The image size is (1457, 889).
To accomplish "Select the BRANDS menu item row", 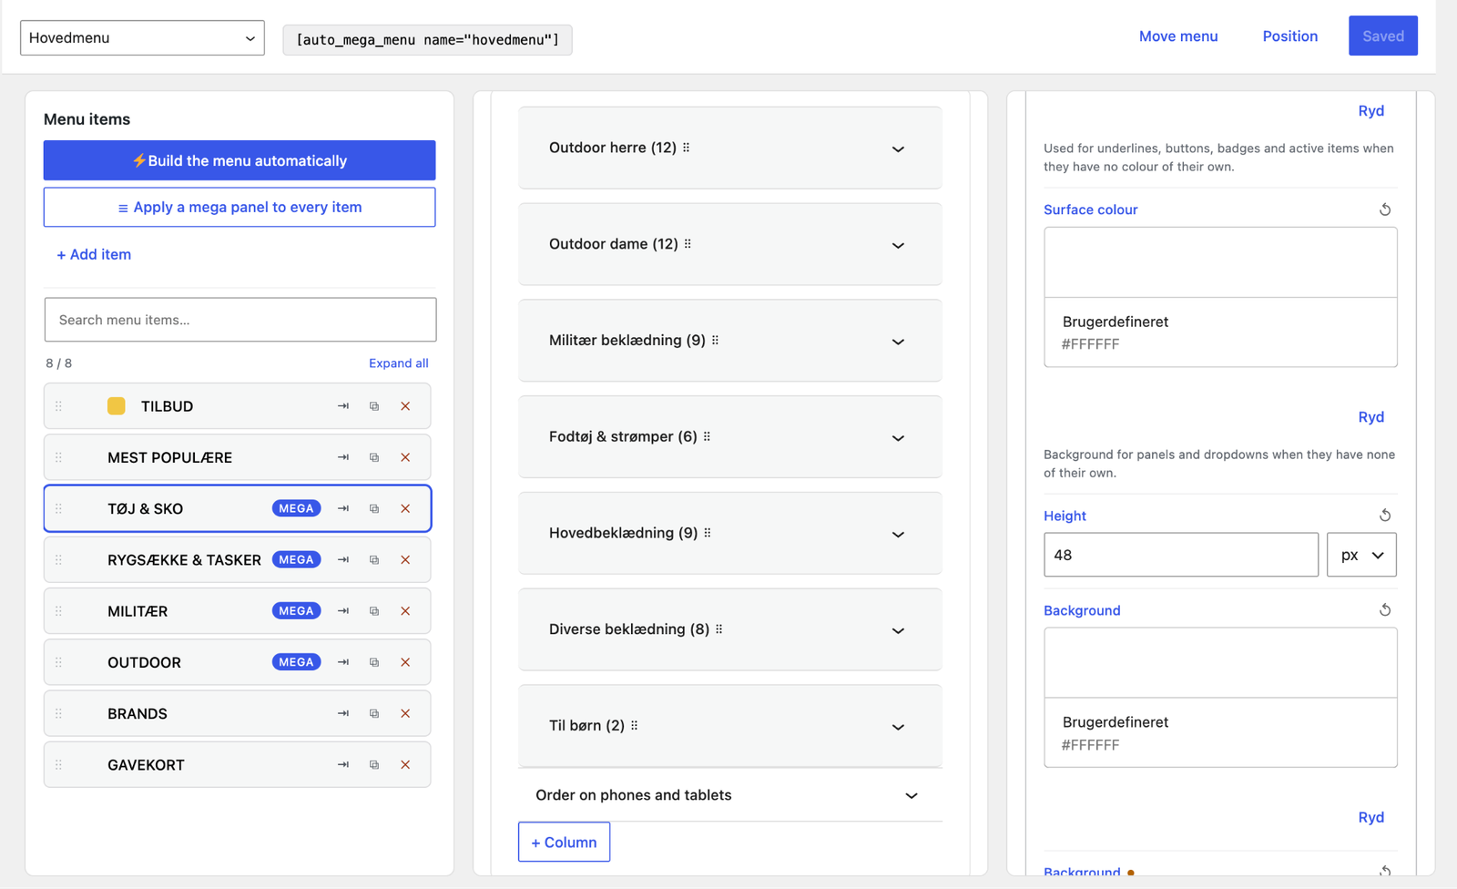I will (237, 713).
